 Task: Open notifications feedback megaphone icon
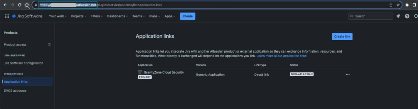pyautogui.click(x=398, y=16)
